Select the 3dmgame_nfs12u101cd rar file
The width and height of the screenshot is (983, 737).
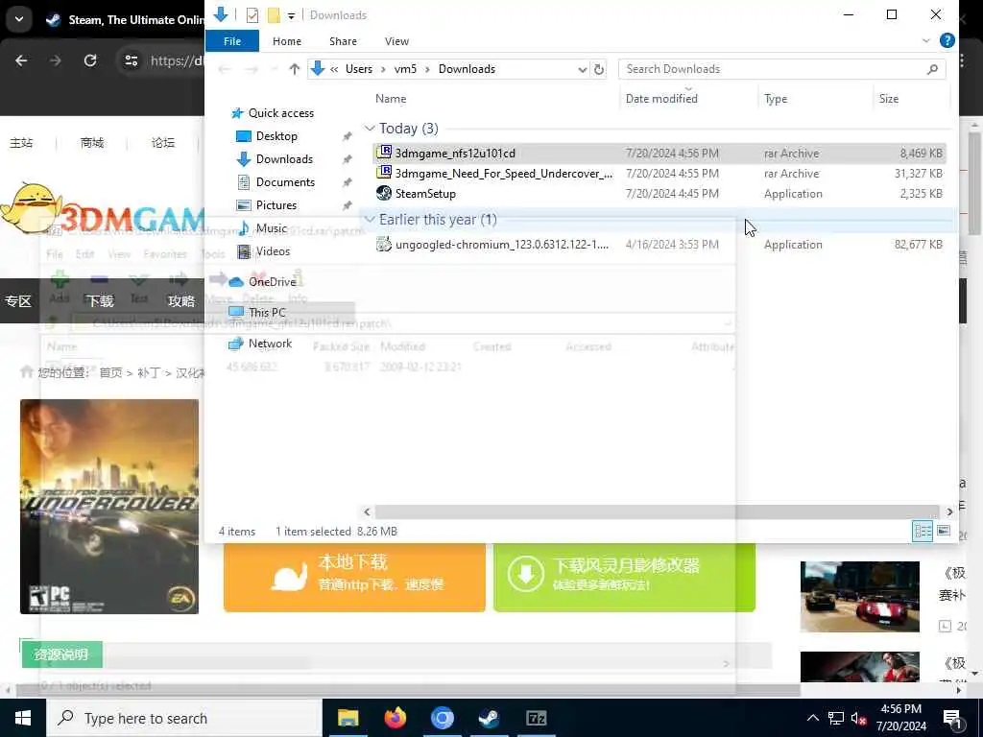[x=659, y=153]
